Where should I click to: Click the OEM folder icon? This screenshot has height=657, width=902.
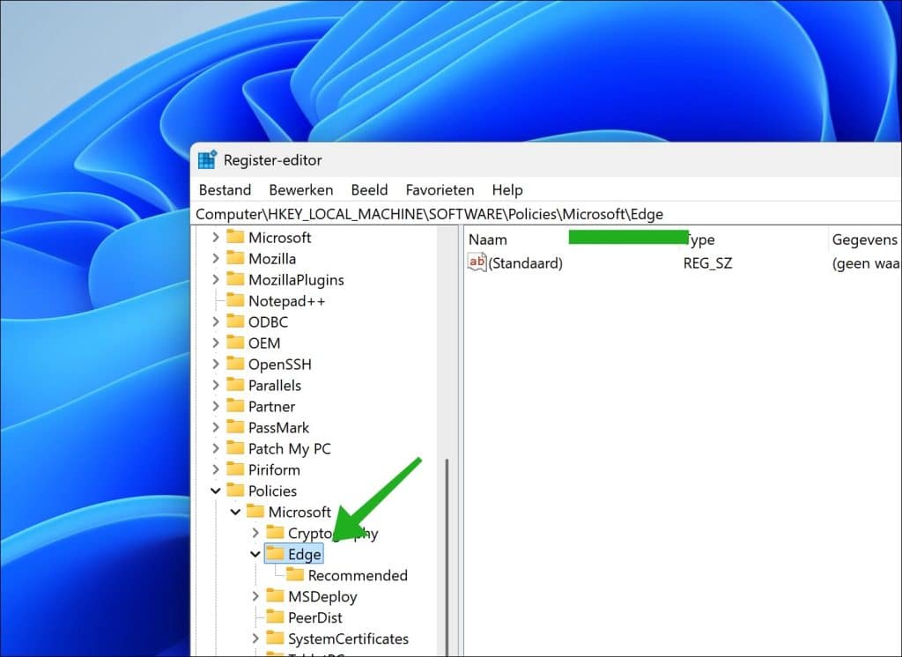pos(235,343)
